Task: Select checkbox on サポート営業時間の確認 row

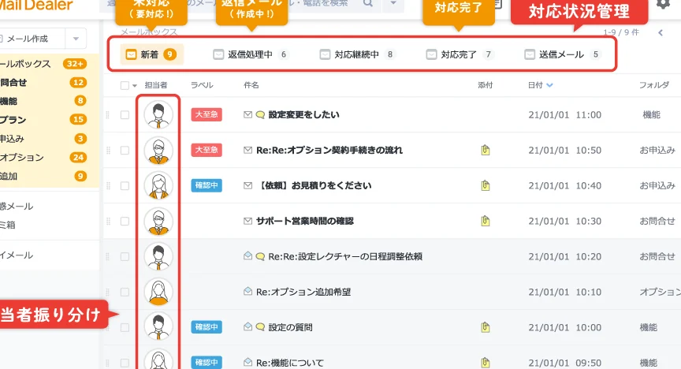Action: 125,222
